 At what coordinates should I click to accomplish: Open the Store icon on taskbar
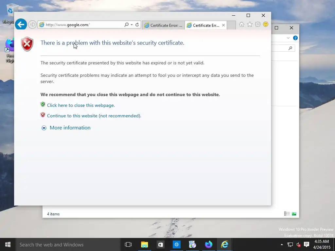160,244
